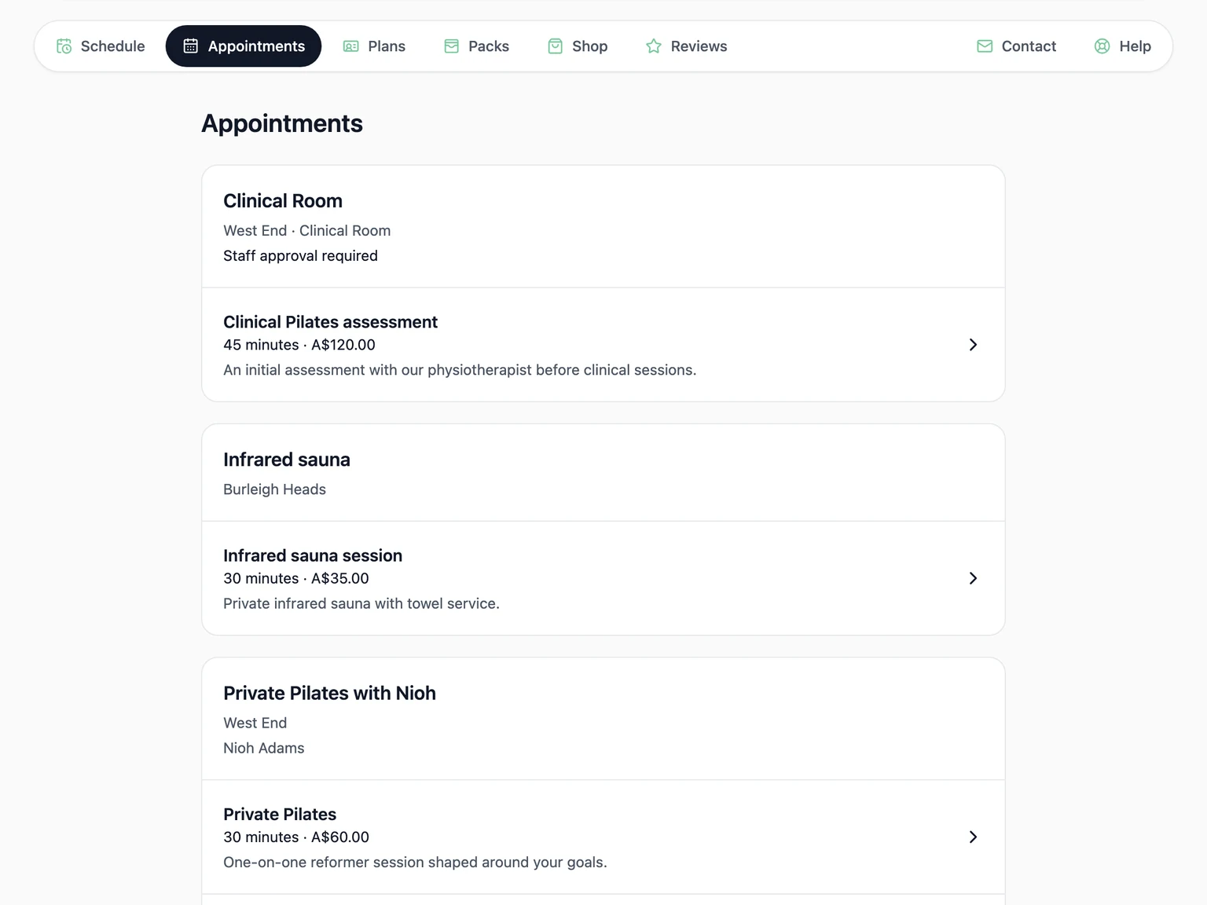Click the Shop bag icon

556,46
